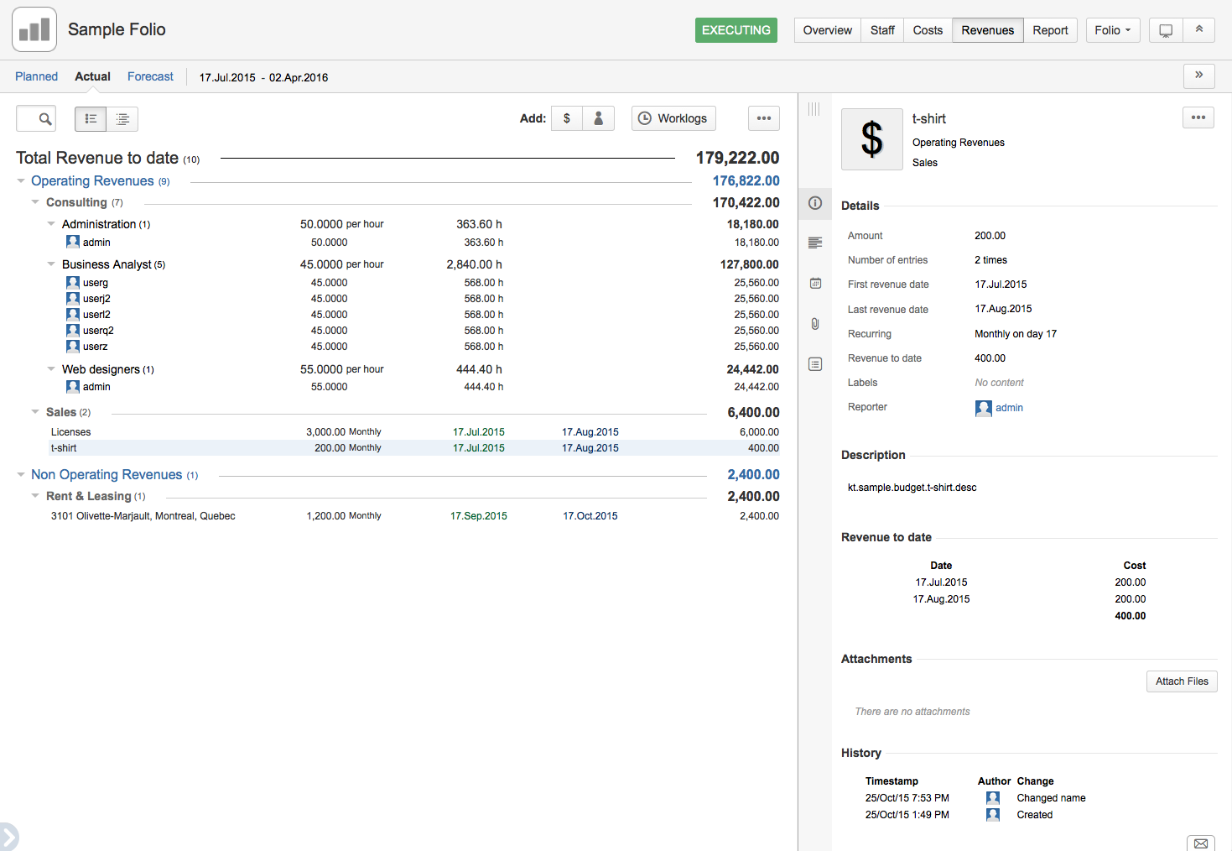Collapse the Operating Revenues group
The image size is (1232, 851).
[20, 180]
